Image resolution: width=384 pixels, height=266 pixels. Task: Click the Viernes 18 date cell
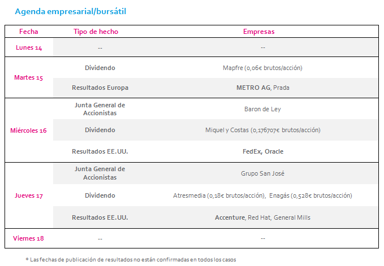(x=28, y=238)
